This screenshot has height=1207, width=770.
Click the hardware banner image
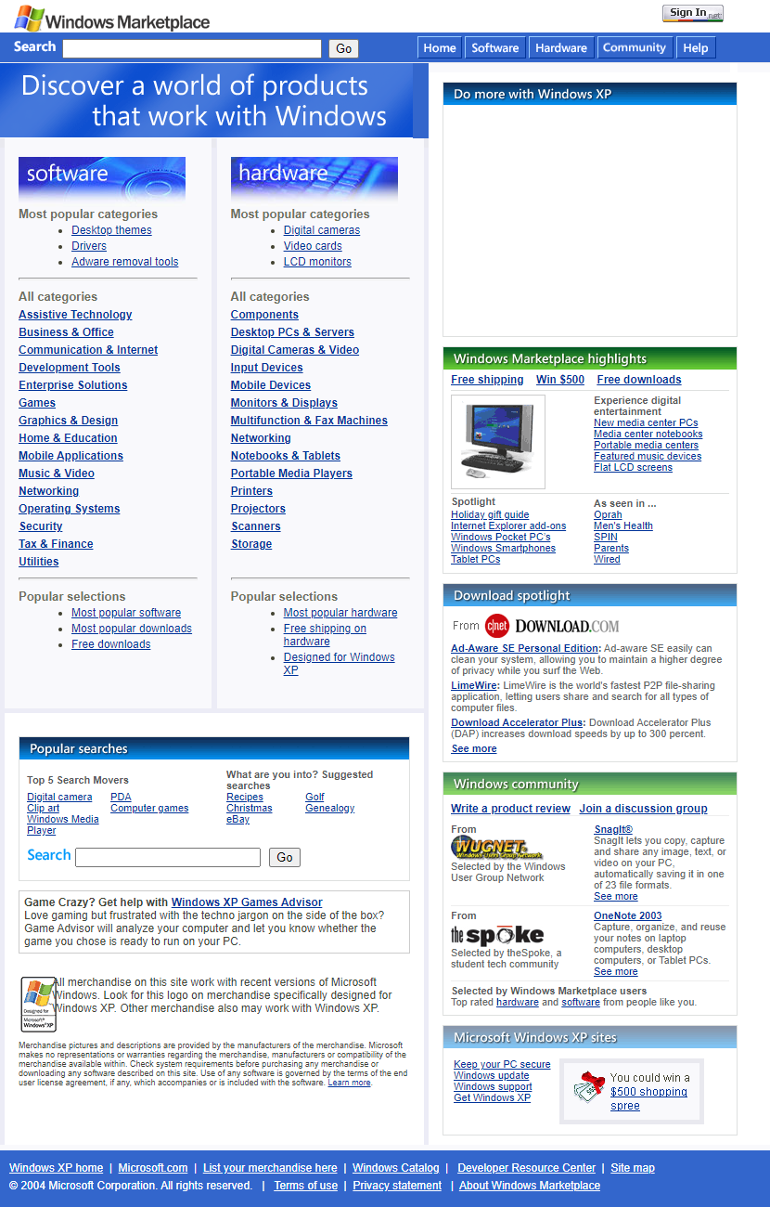pyautogui.click(x=314, y=178)
